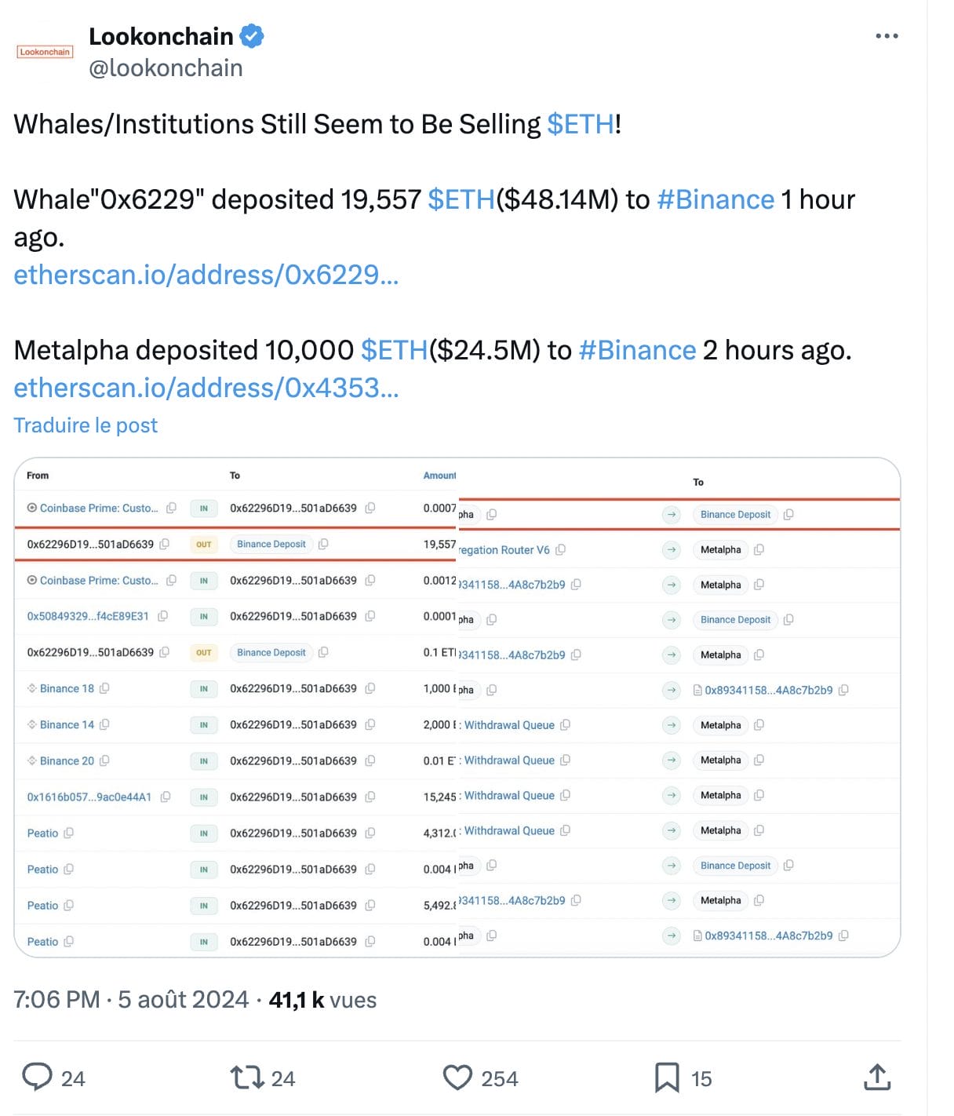
Task: Bookmark this post
Action: [x=667, y=1078]
